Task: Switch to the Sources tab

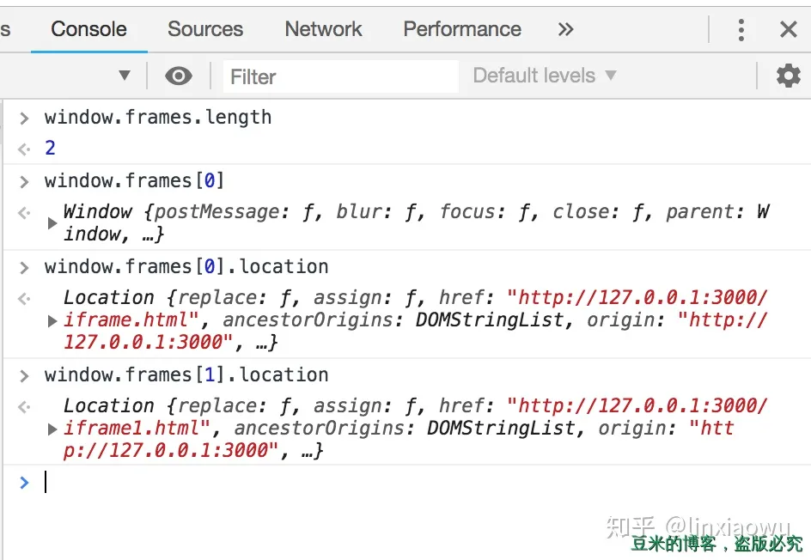Action: [x=205, y=29]
